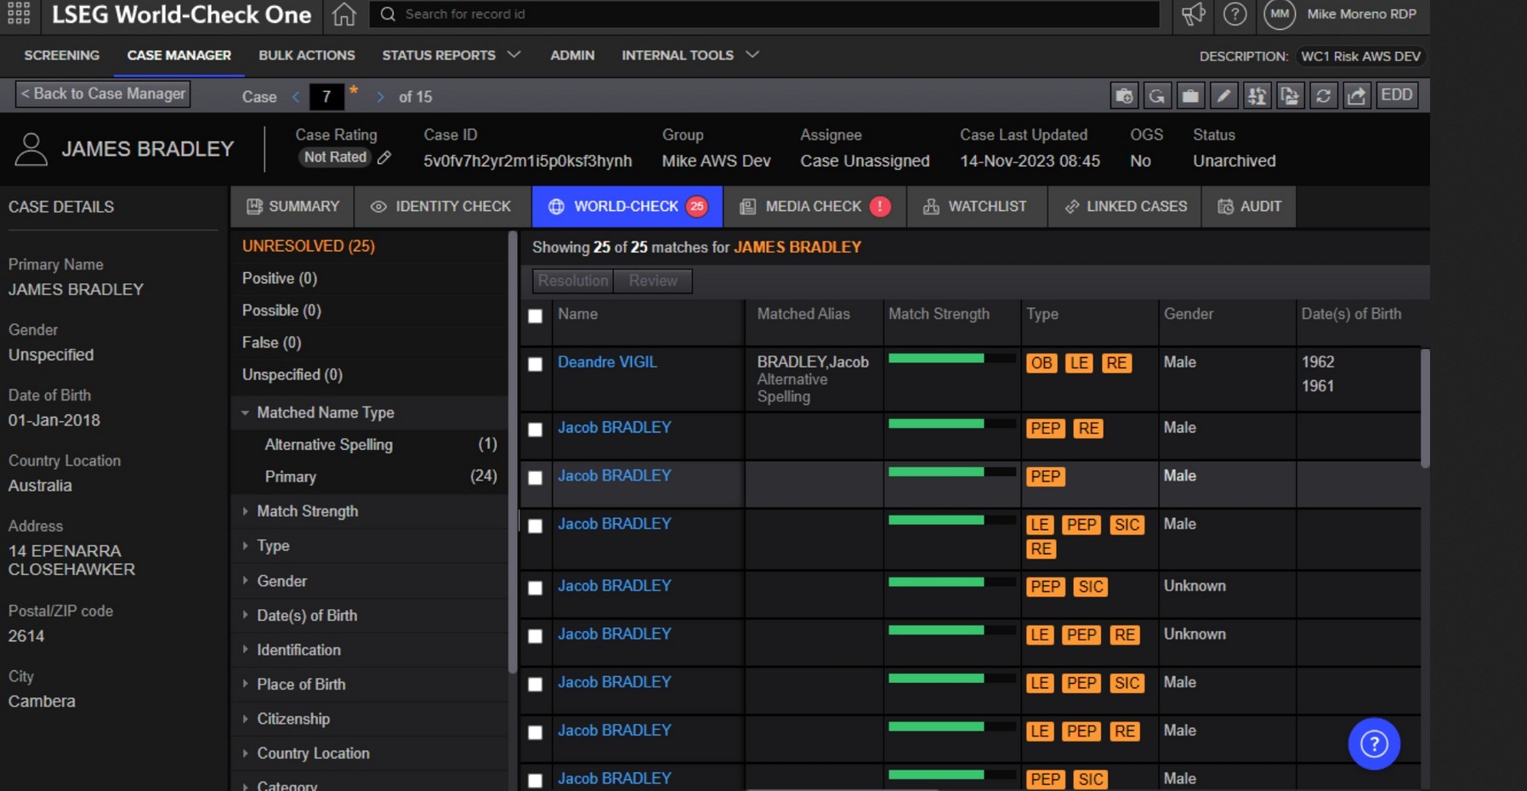The image size is (1527, 791).
Task: Go to the next case arrow
Action: pos(380,97)
